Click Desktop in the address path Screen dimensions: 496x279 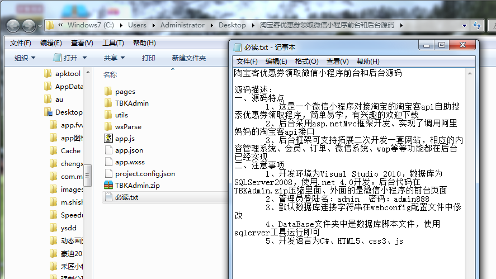(x=232, y=25)
